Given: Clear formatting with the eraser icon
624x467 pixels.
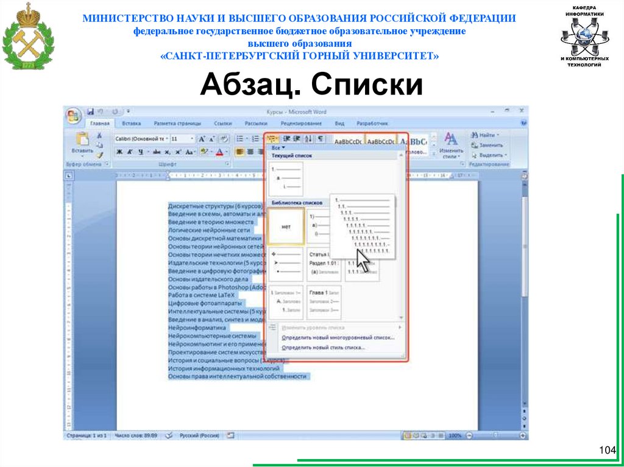Looking at the screenshot, I should click(x=224, y=139).
